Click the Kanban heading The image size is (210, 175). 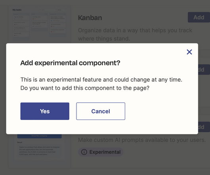click(x=90, y=18)
